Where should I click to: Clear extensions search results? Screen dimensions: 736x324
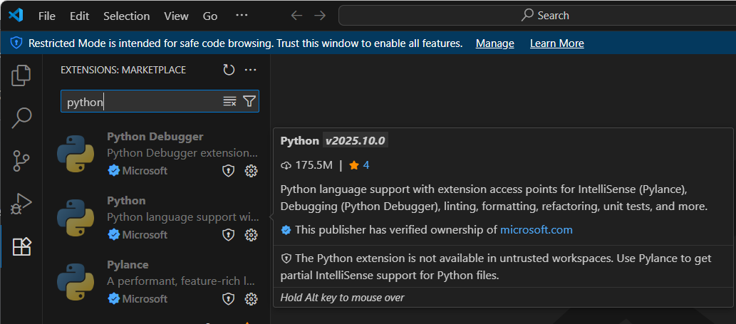point(229,101)
